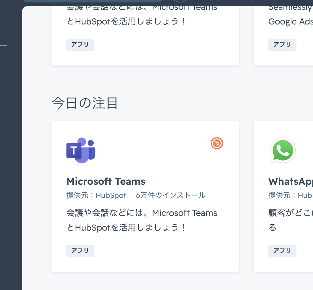Image resolution: width=313 pixels, height=290 pixels.
Task: Open the Microsoft Teams logo icon
Action: click(x=81, y=151)
